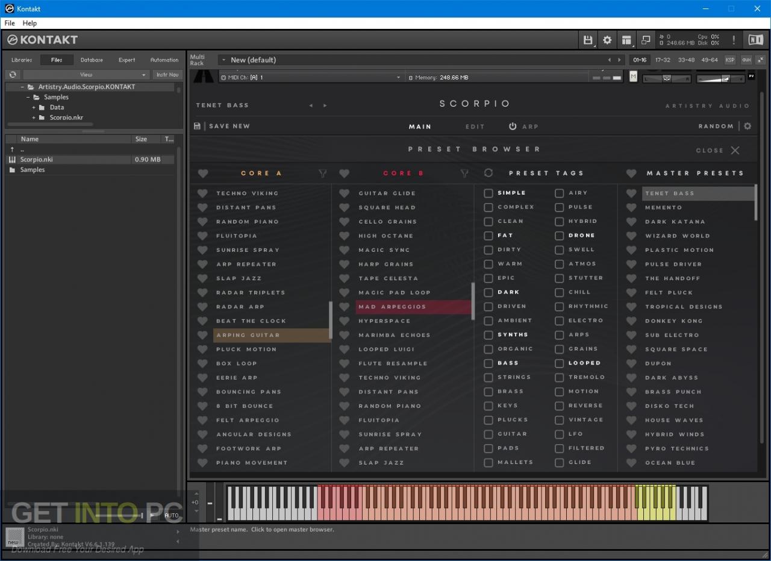Toggle the AUTO preview button

[172, 515]
